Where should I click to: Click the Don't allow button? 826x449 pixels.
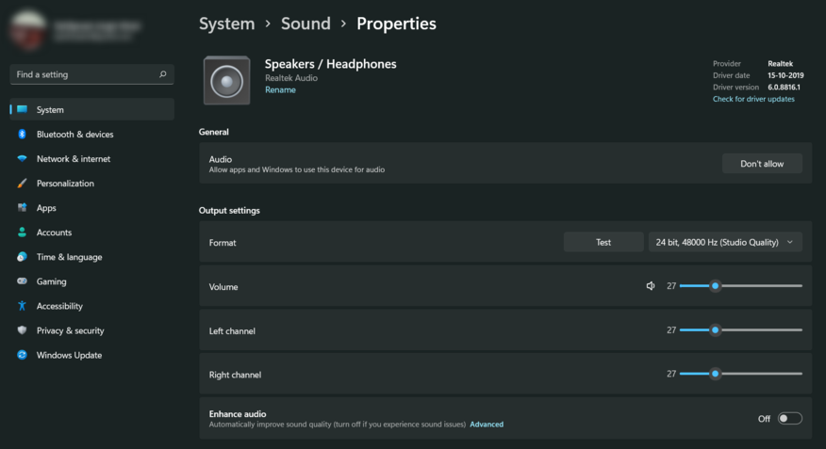point(762,164)
